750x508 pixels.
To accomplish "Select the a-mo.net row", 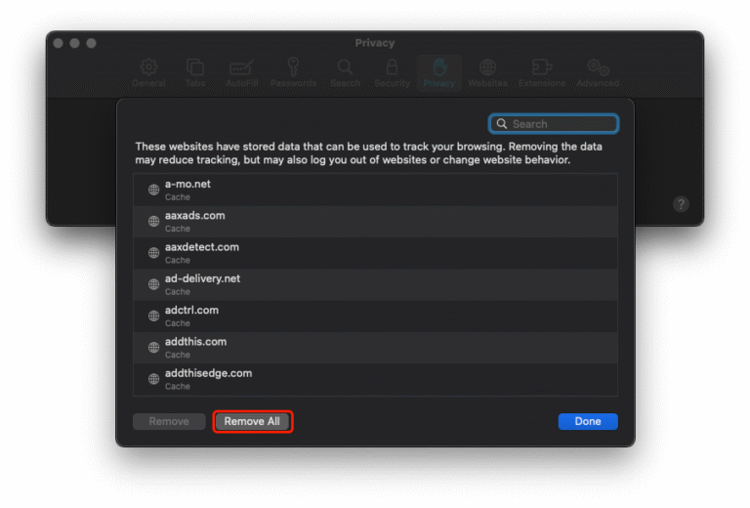I will pos(375,190).
